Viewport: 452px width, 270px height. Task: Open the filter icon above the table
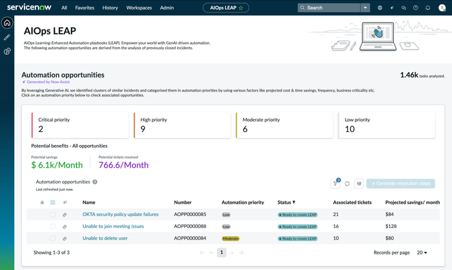(336, 184)
